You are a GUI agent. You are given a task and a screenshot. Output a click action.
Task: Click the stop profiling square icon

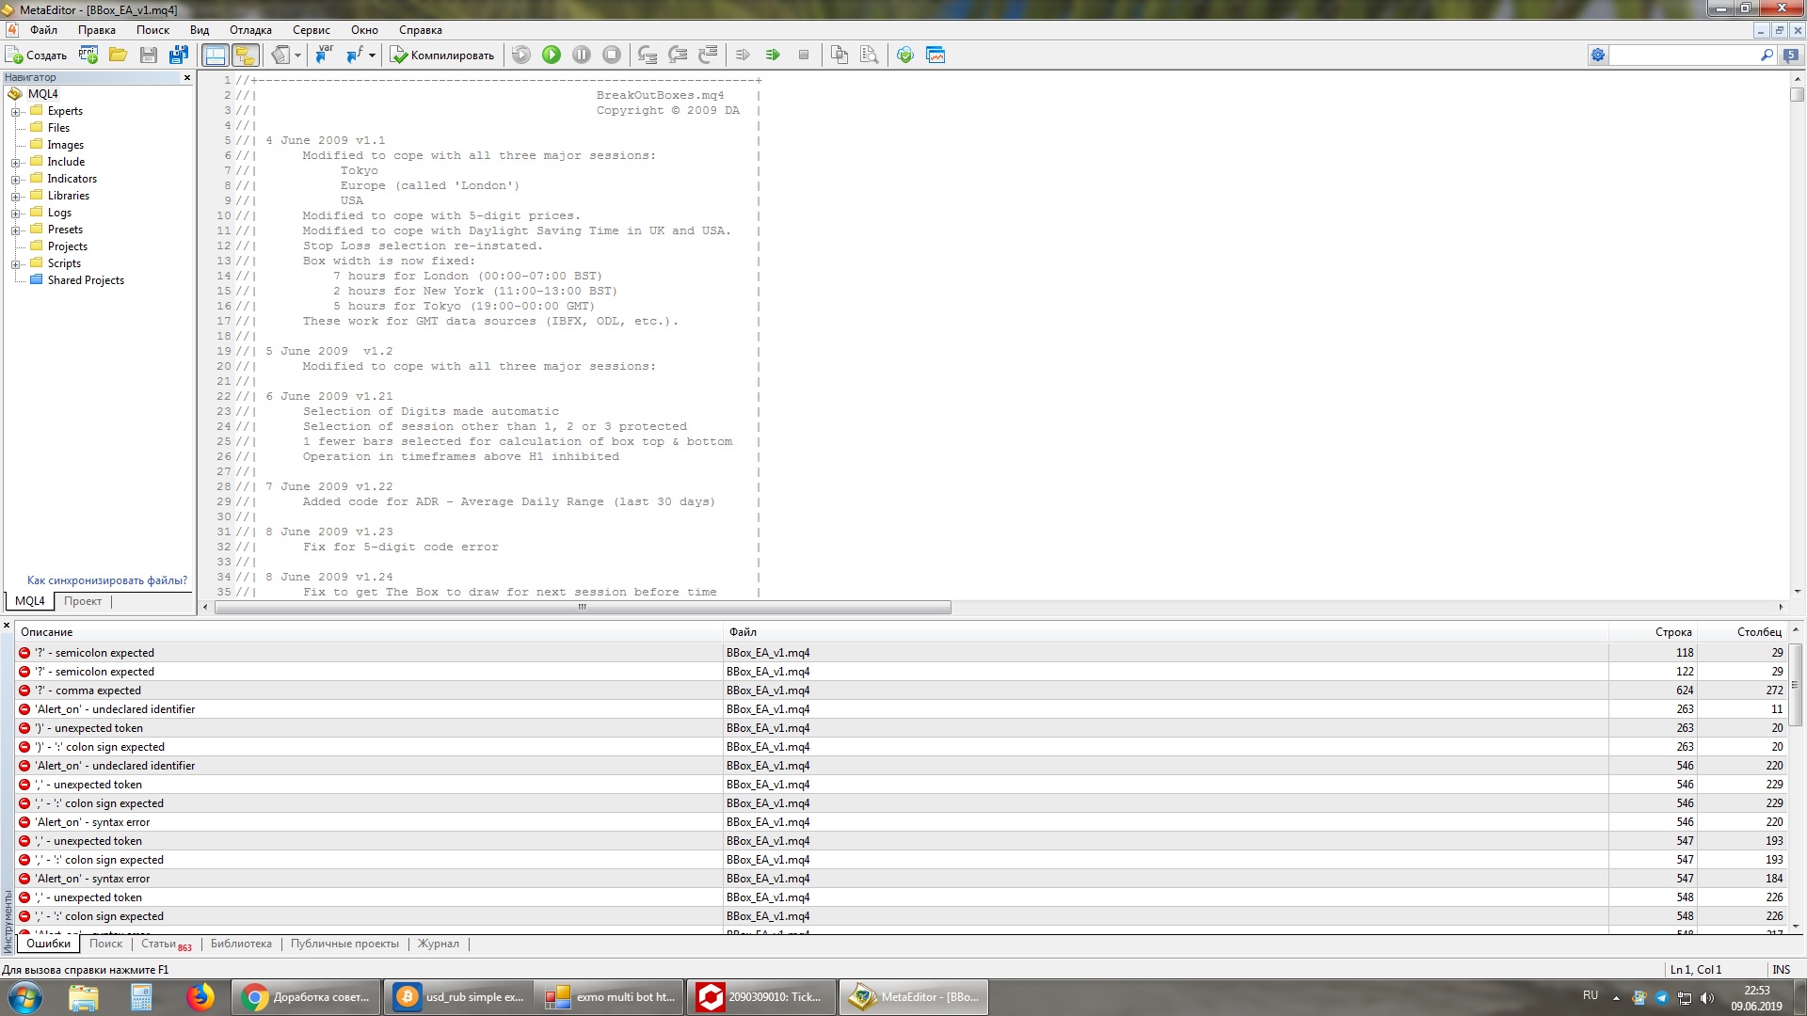pyautogui.click(x=804, y=55)
